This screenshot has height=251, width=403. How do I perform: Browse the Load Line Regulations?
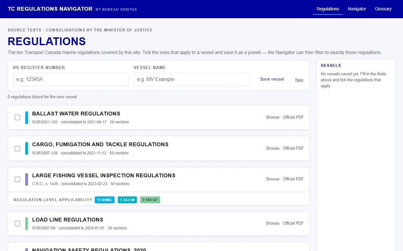click(x=273, y=223)
